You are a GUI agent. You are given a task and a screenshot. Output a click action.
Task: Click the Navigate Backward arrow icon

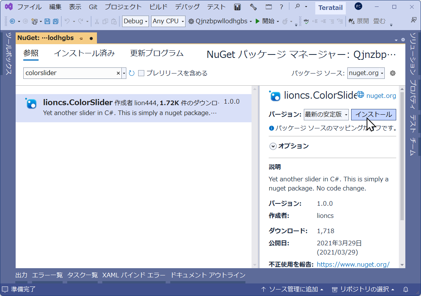[x=12, y=21]
